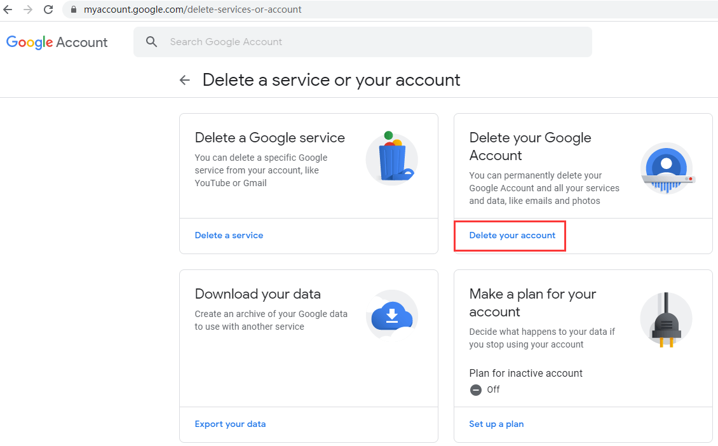This screenshot has height=446, width=718.
Task: Click the padlock icon in address bar
Action: pos(73,9)
